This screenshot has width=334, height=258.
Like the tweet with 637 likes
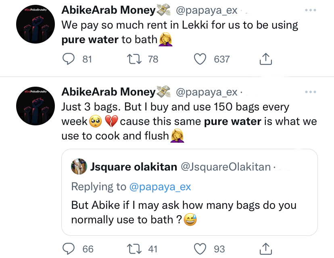[x=200, y=59]
